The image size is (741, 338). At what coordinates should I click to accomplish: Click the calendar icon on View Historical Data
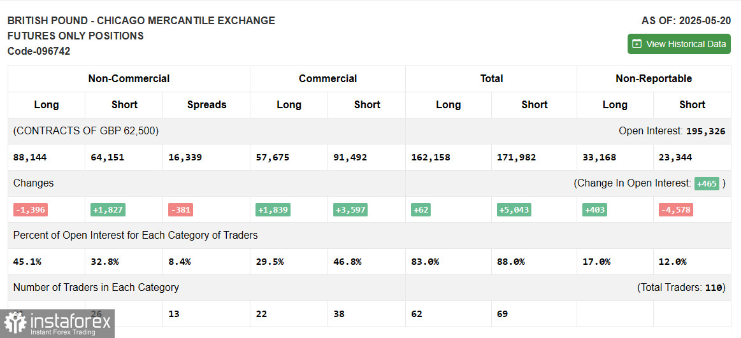(x=637, y=44)
